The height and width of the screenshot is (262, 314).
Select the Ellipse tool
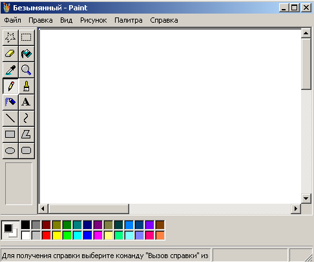tap(10, 151)
